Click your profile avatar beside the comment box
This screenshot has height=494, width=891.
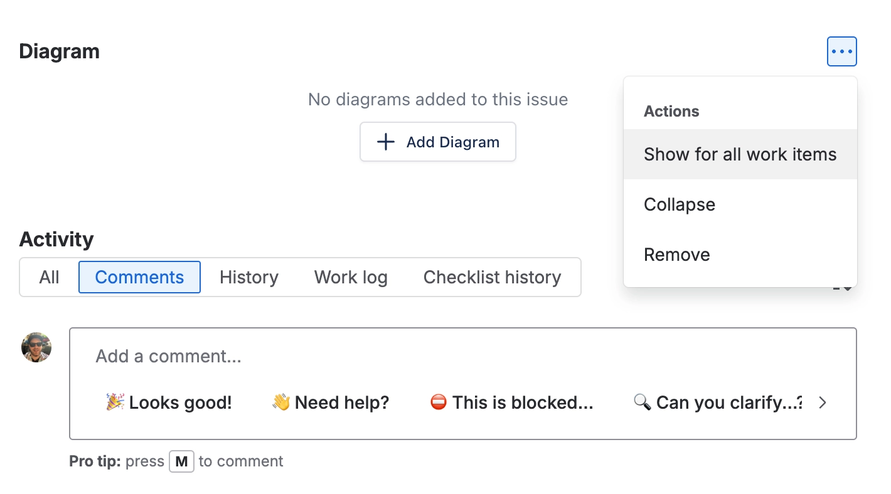pos(36,347)
